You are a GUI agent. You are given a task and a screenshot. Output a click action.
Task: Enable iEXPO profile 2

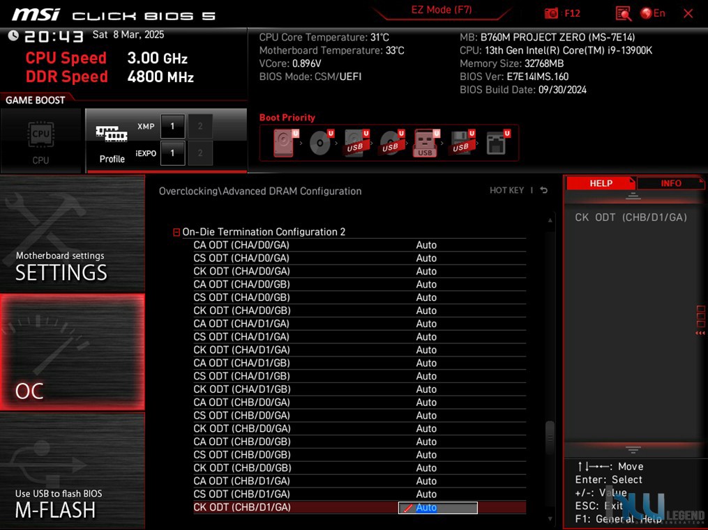coord(200,153)
